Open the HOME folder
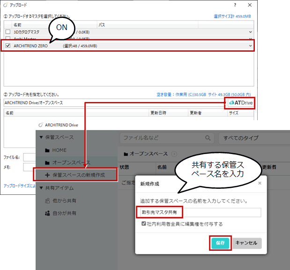The height and width of the screenshot is (270, 290). click(x=59, y=150)
